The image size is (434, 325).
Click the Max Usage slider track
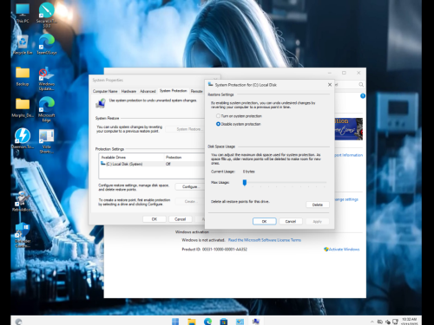click(x=285, y=183)
